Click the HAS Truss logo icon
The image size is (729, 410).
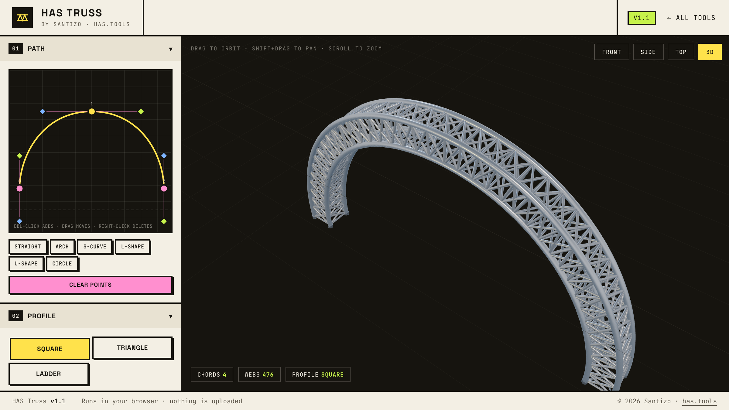coord(22,18)
